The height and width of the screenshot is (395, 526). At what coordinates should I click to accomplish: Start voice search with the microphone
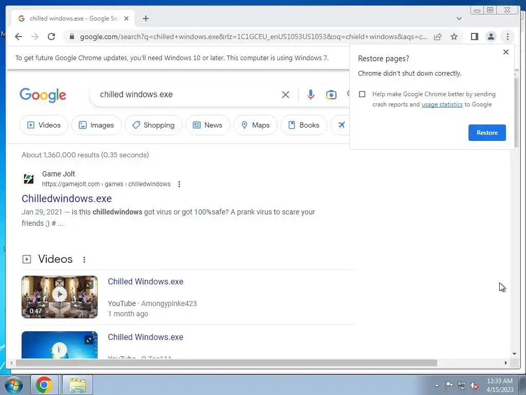point(311,95)
